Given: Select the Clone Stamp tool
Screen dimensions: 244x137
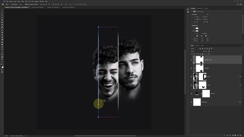Looking at the screenshot, I should point(2,32).
